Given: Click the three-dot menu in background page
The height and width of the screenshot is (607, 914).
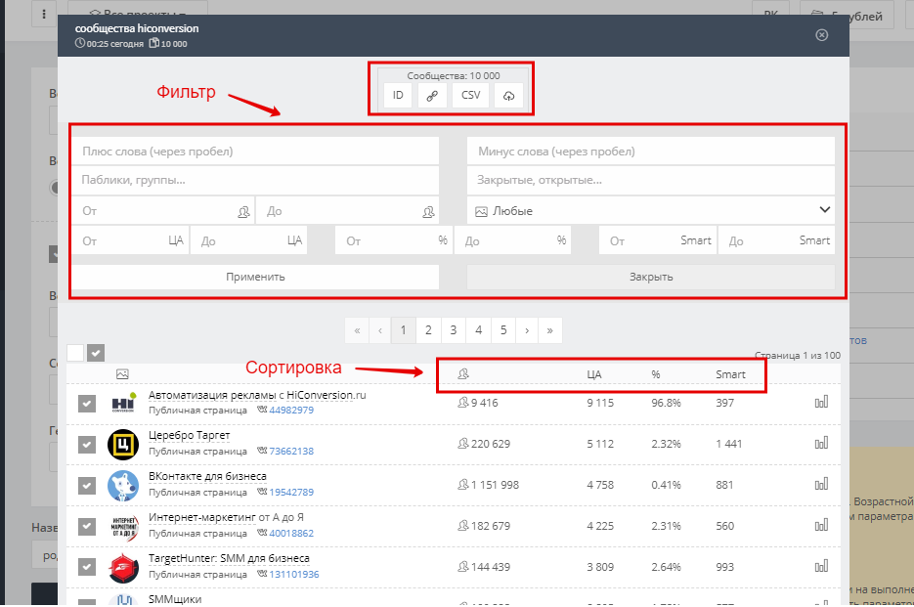Looking at the screenshot, I should coord(44,14).
